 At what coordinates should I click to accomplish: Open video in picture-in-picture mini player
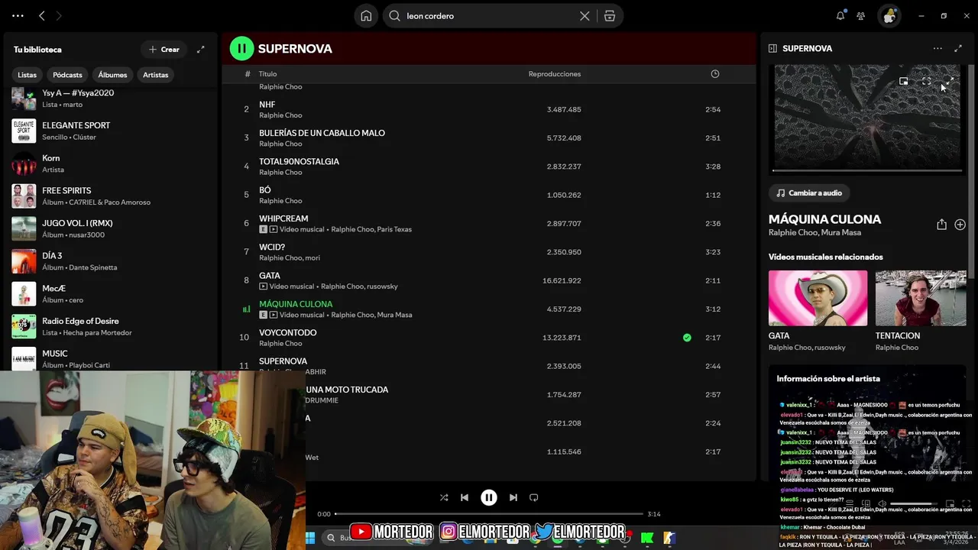(904, 81)
